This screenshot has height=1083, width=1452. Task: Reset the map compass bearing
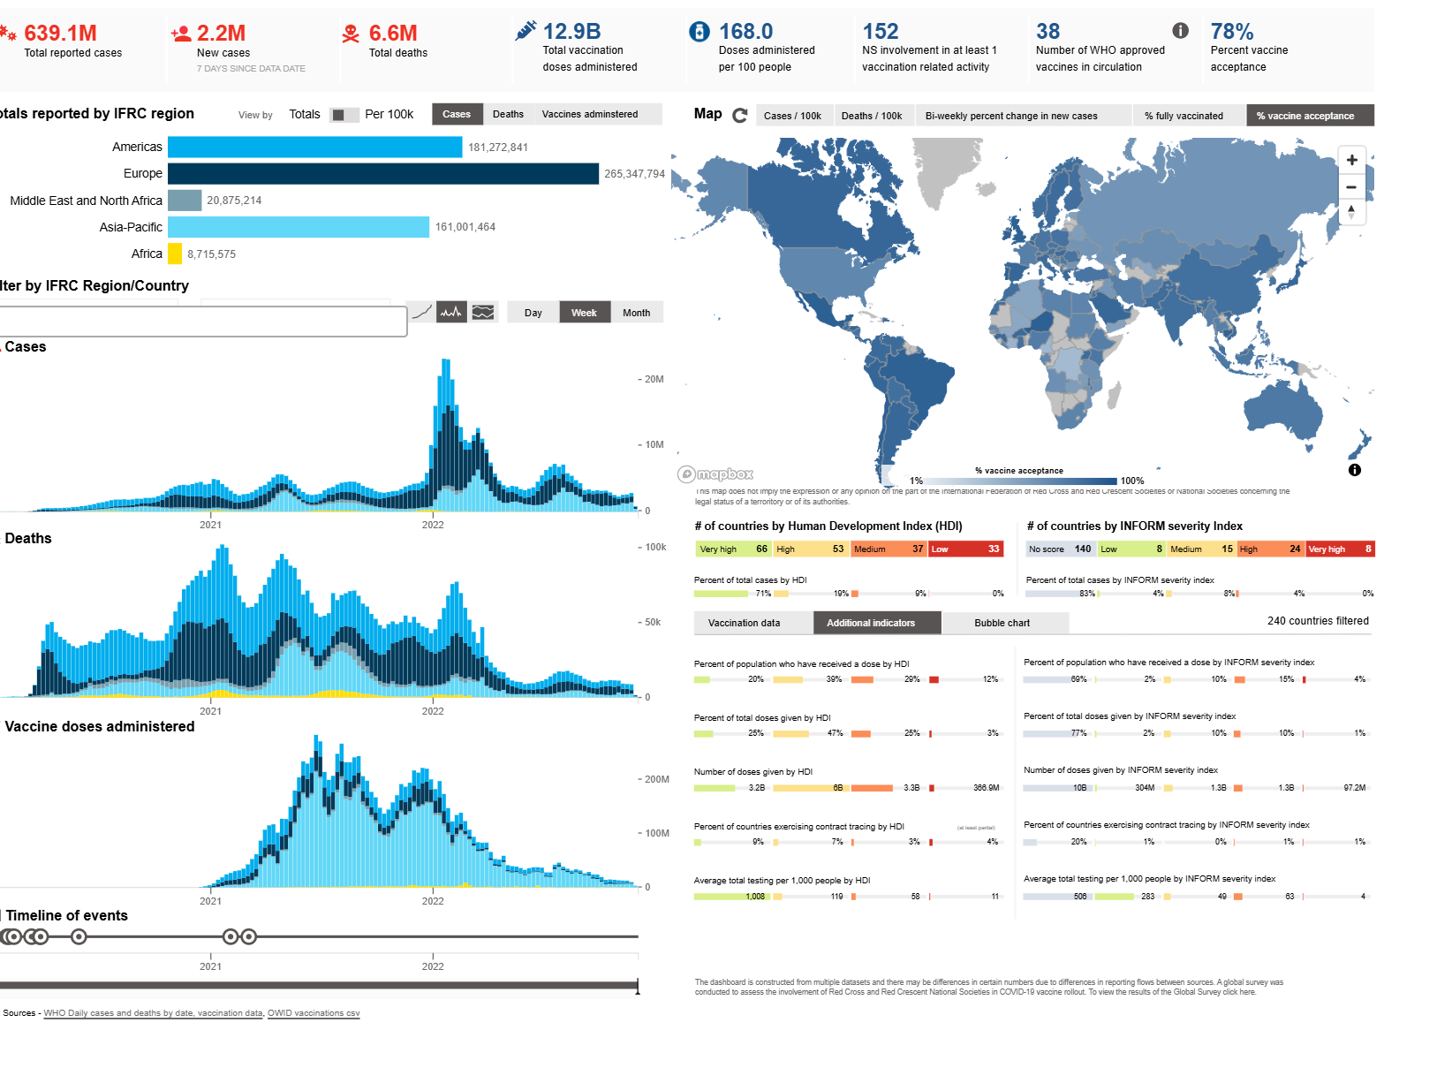coord(1351,211)
